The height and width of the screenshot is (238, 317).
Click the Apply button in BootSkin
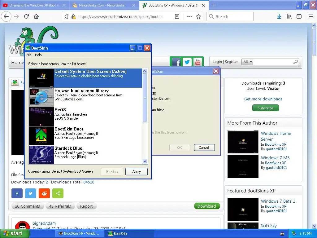pyautogui.click(x=137, y=172)
